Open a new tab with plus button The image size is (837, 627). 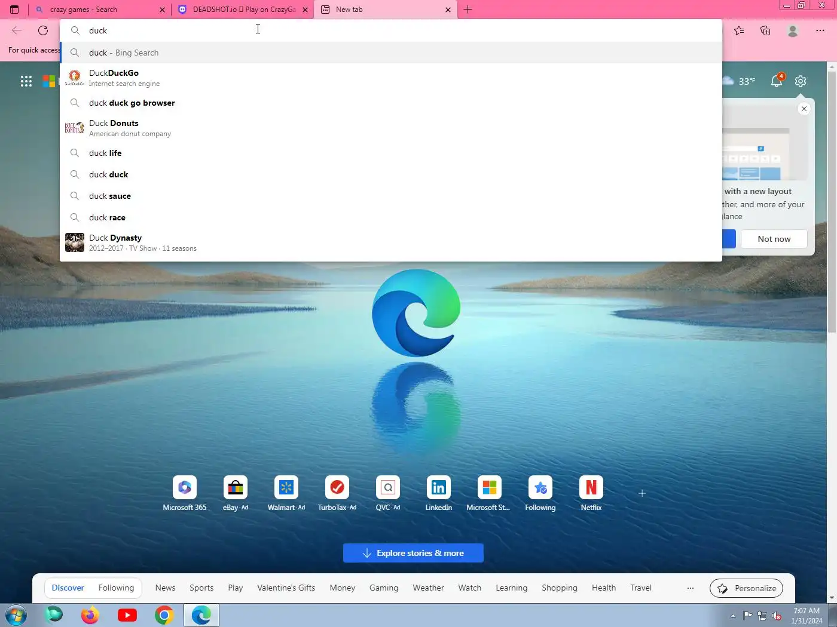[468, 10]
